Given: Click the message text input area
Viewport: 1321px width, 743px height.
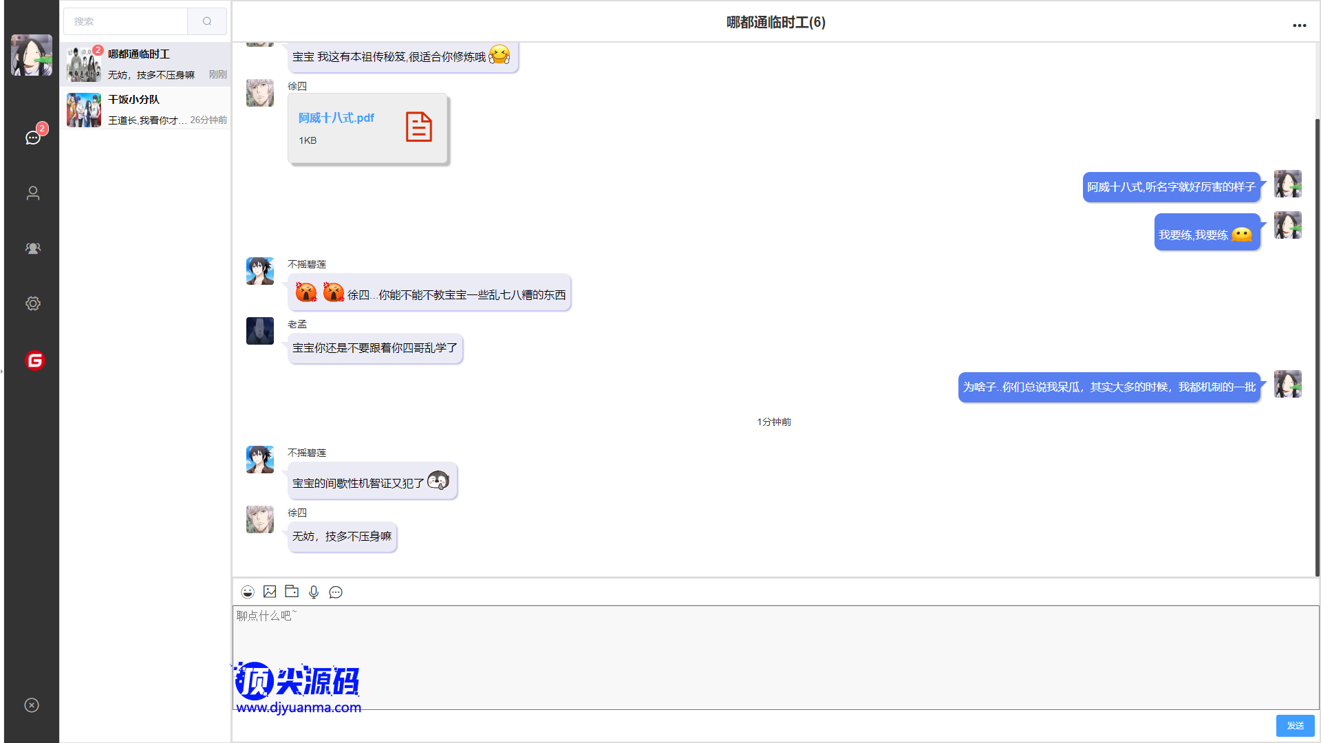Looking at the screenshot, I should (775, 657).
